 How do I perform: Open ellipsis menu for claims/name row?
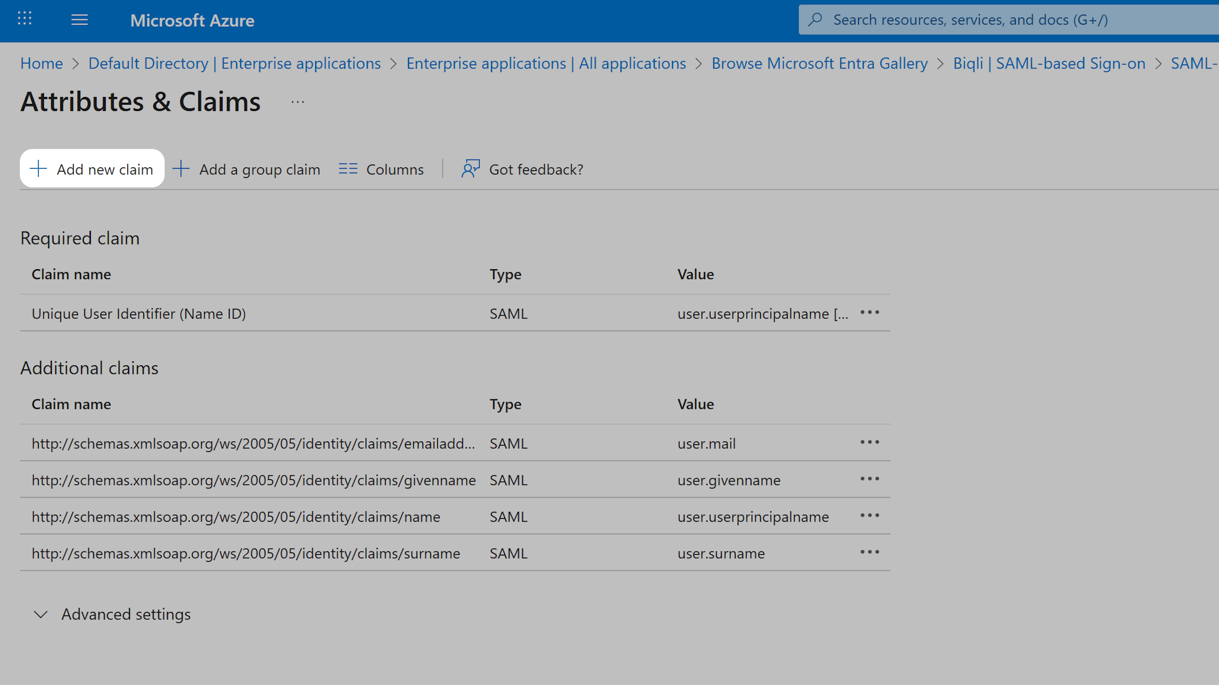pyautogui.click(x=870, y=516)
